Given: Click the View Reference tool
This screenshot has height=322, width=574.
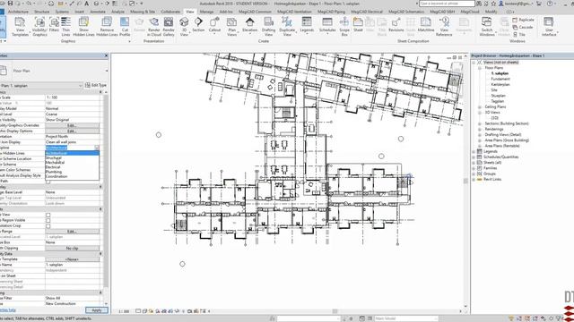Looking at the screenshot, I should (444, 26).
